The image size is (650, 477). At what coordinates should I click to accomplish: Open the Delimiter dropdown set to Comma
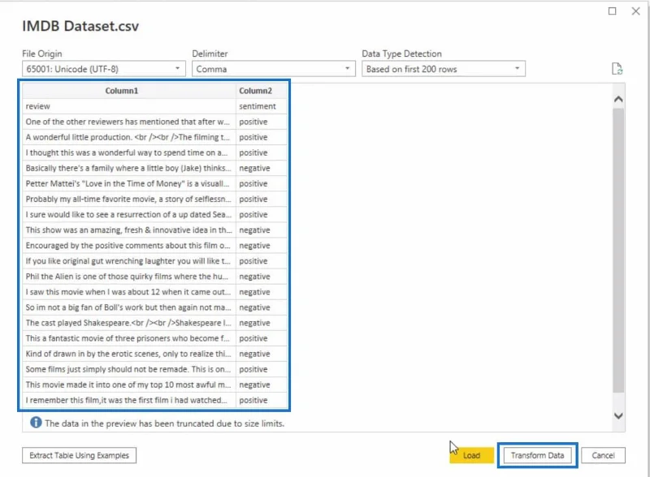(x=274, y=69)
